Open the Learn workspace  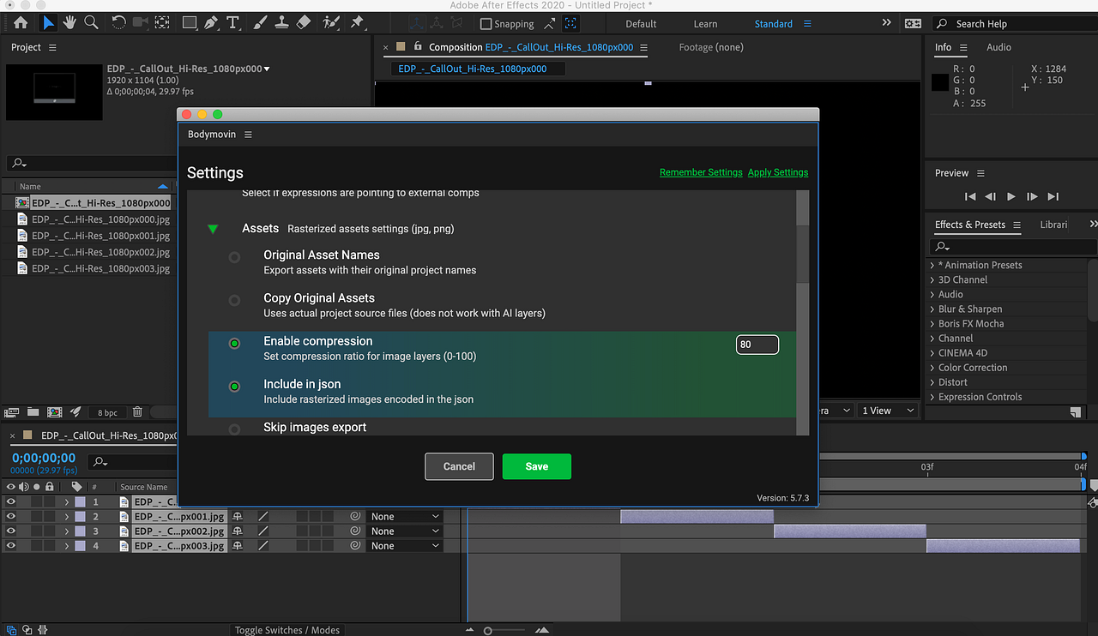pos(705,23)
